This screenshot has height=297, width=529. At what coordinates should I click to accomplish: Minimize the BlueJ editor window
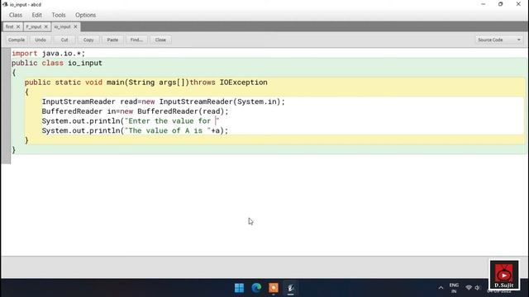click(x=483, y=4)
